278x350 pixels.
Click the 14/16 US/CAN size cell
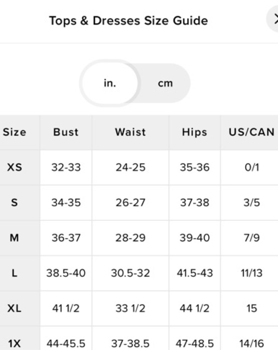coord(252,343)
